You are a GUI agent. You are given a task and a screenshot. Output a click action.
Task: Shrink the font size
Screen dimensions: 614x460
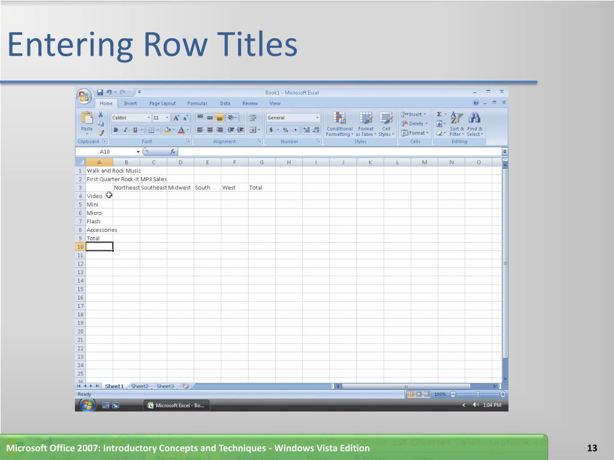pyautogui.click(x=186, y=118)
